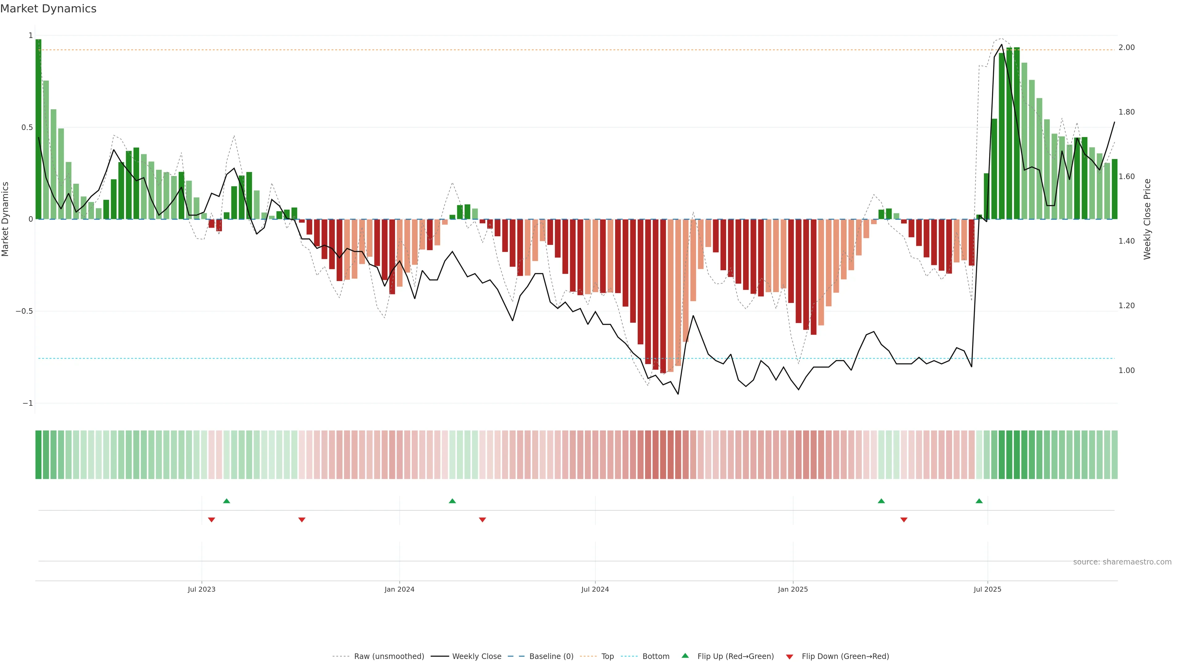Click the last red Flip Down marker in 2025

point(904,520)
